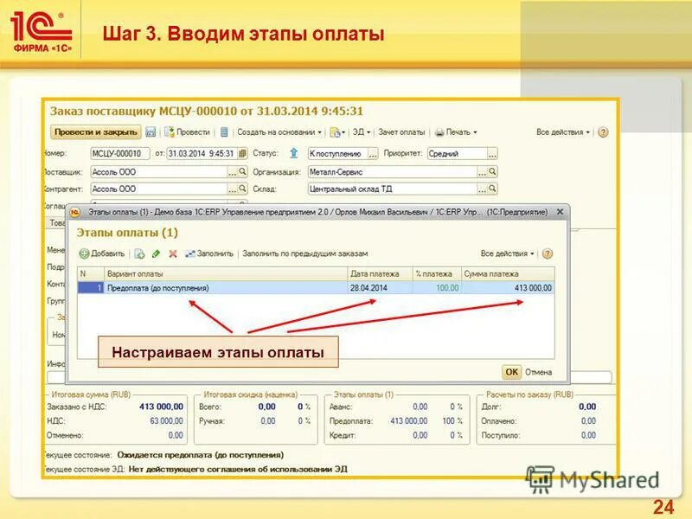Save the order using diskette icon

[152, 131]
